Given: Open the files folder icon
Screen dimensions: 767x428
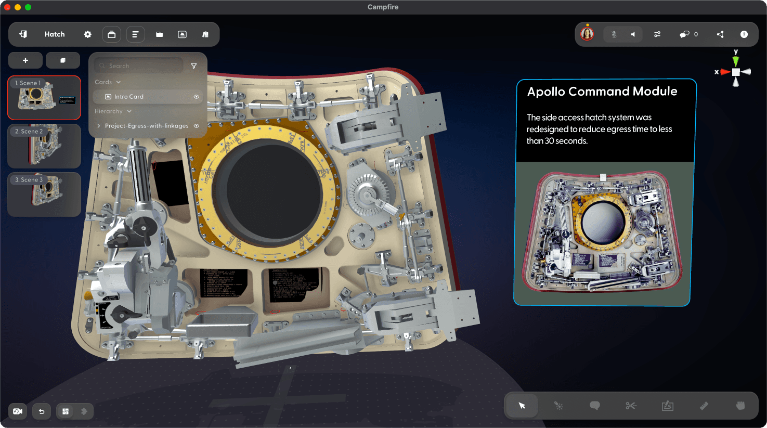Looking at the screenshot, I should click(x=159, y=34).
